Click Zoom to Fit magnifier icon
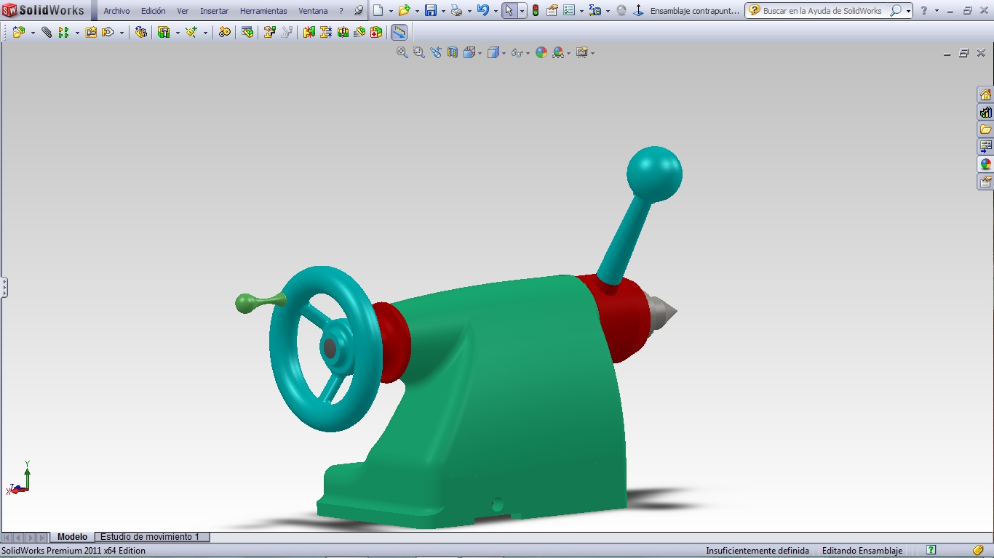Viewport: 994px width, 558px height. tap(402, 52)
